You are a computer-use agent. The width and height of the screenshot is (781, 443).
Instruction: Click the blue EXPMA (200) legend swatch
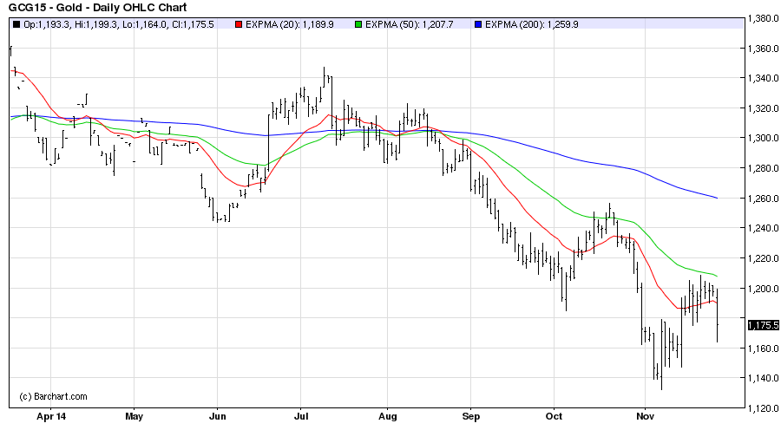(x=478, y=24)
